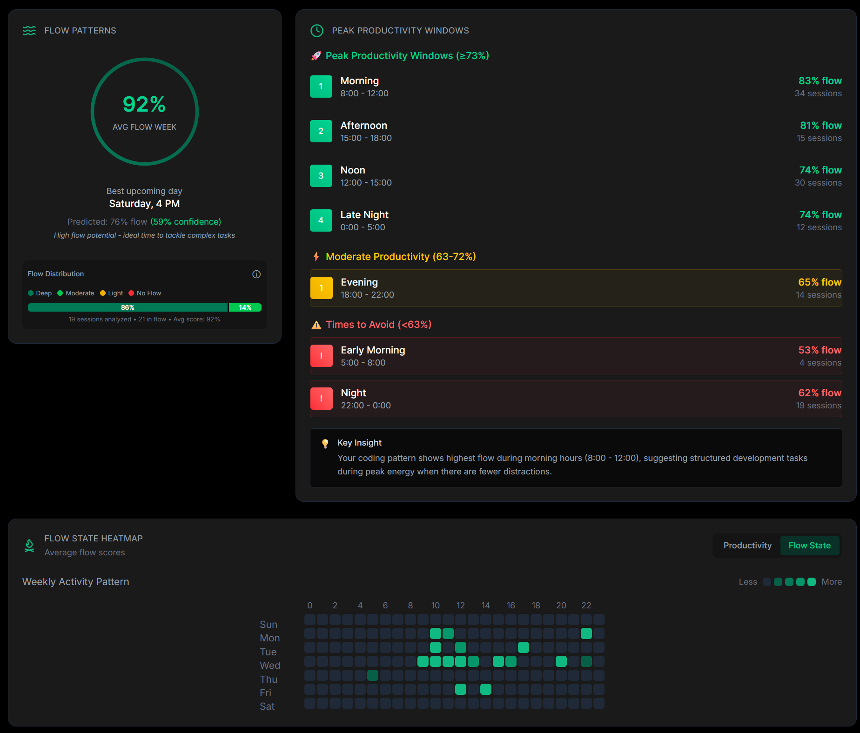Expand the Night times-to-avoid entry
This screenshot has height=733, width=860.
coord(576,399)
